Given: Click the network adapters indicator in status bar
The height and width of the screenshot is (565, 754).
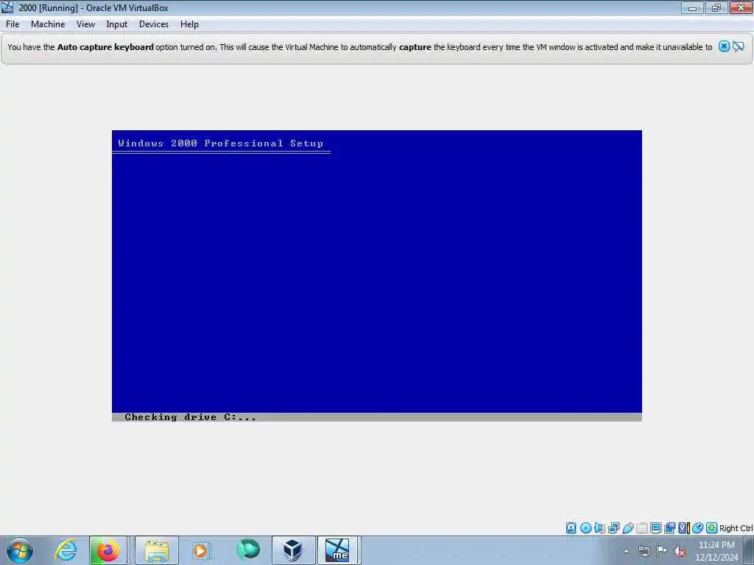Looking at the screenshot, I should 613,528.
